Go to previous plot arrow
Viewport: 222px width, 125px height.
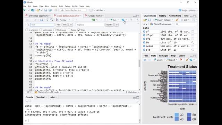[145, 60]
